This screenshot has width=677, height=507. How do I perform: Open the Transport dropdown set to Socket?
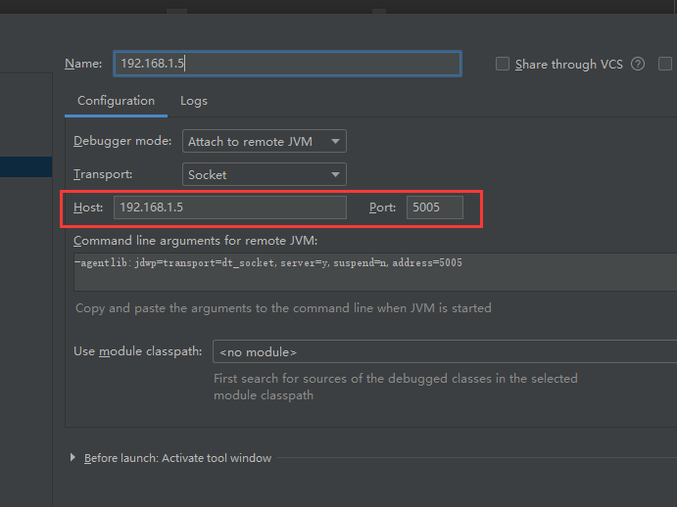265,175
